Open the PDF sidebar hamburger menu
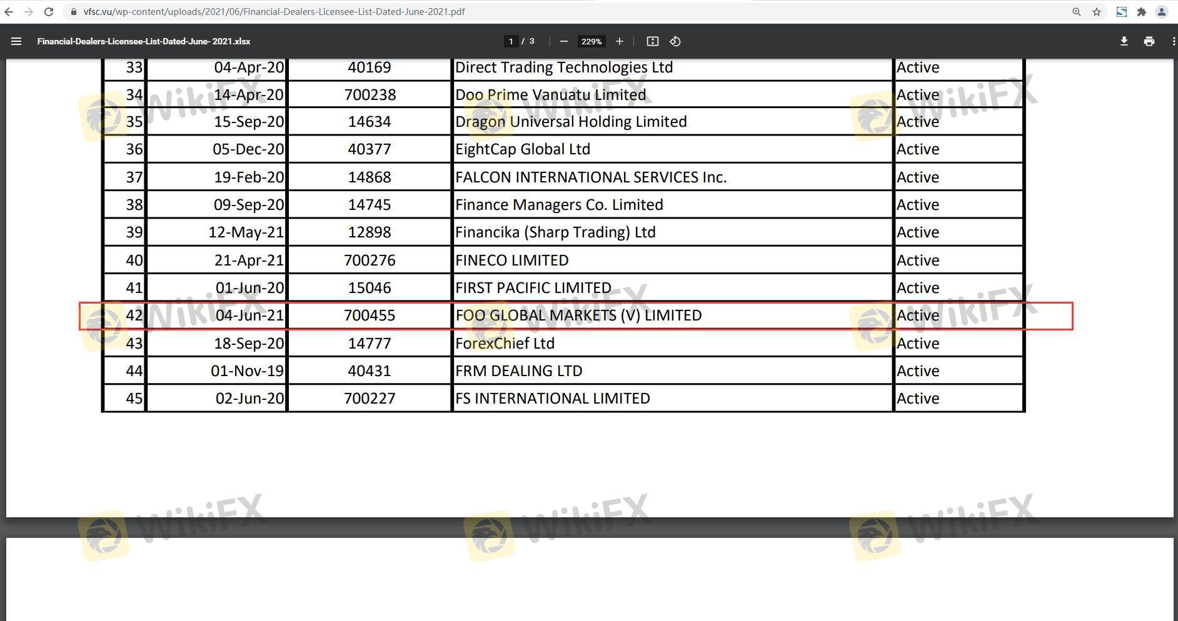This screenshot has height=621, width=1178. pos(16,41)
